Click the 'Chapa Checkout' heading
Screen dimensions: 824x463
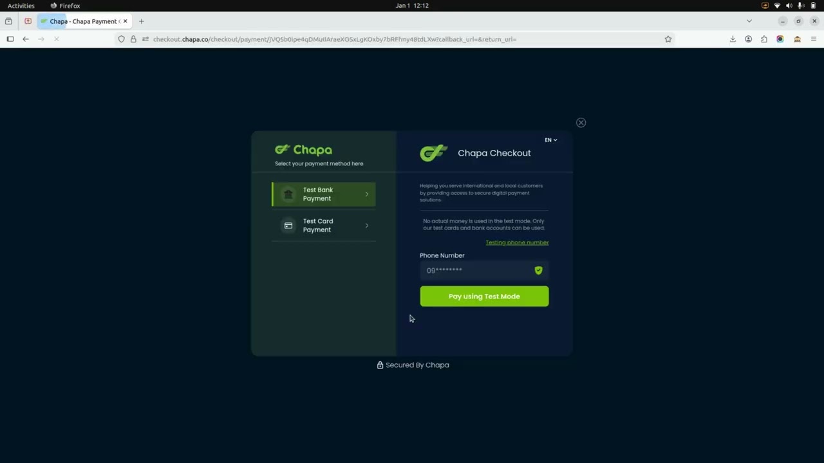494,153
